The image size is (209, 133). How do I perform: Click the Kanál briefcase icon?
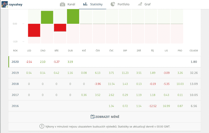click(62, 4)
